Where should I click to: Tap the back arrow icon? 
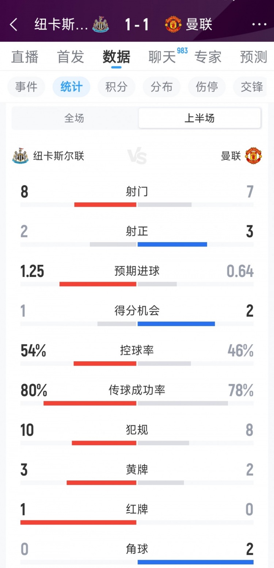coord(14,24)
